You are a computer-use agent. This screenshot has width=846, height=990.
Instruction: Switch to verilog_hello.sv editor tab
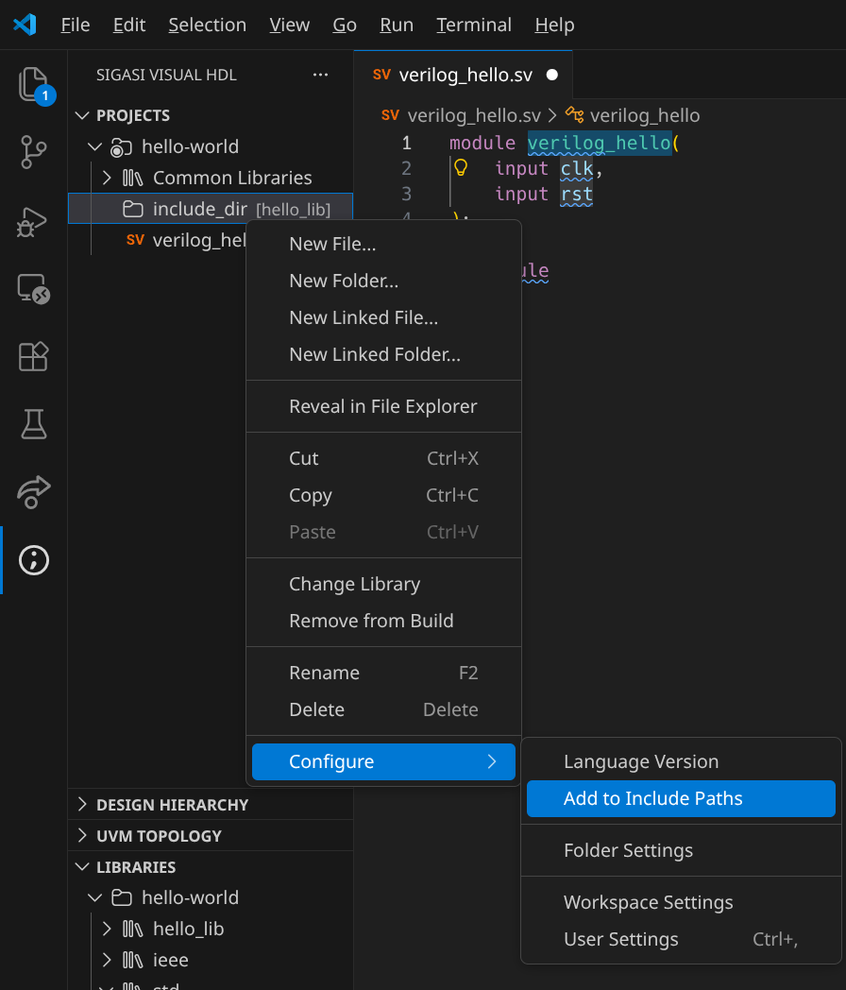pyautogui.click(x=451, y=75)
